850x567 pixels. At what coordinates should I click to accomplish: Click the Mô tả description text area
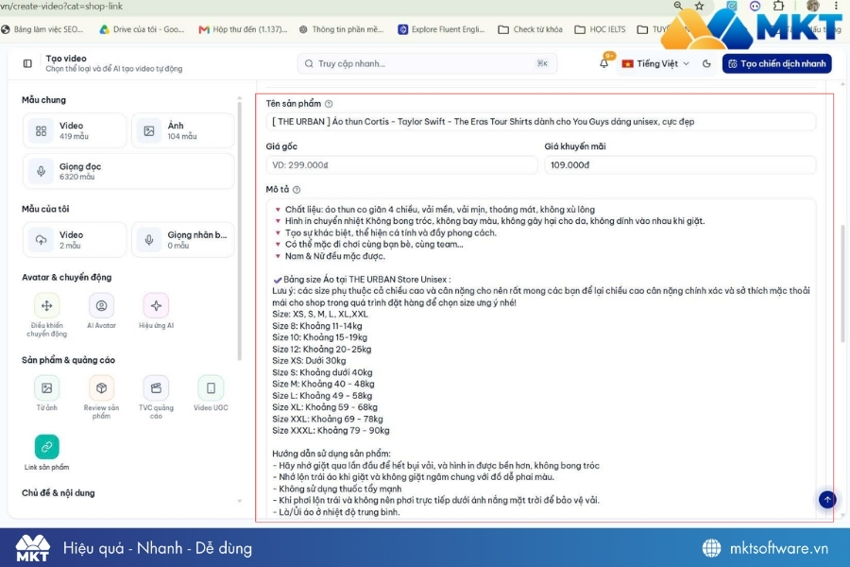pos(540,359)
